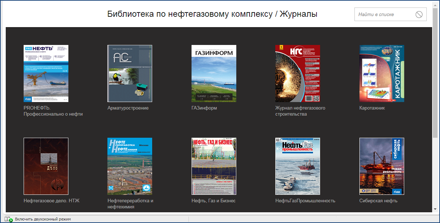Select the 'Сибирская нефть' title link
The image size is (440, 223).
click(378, 201)
